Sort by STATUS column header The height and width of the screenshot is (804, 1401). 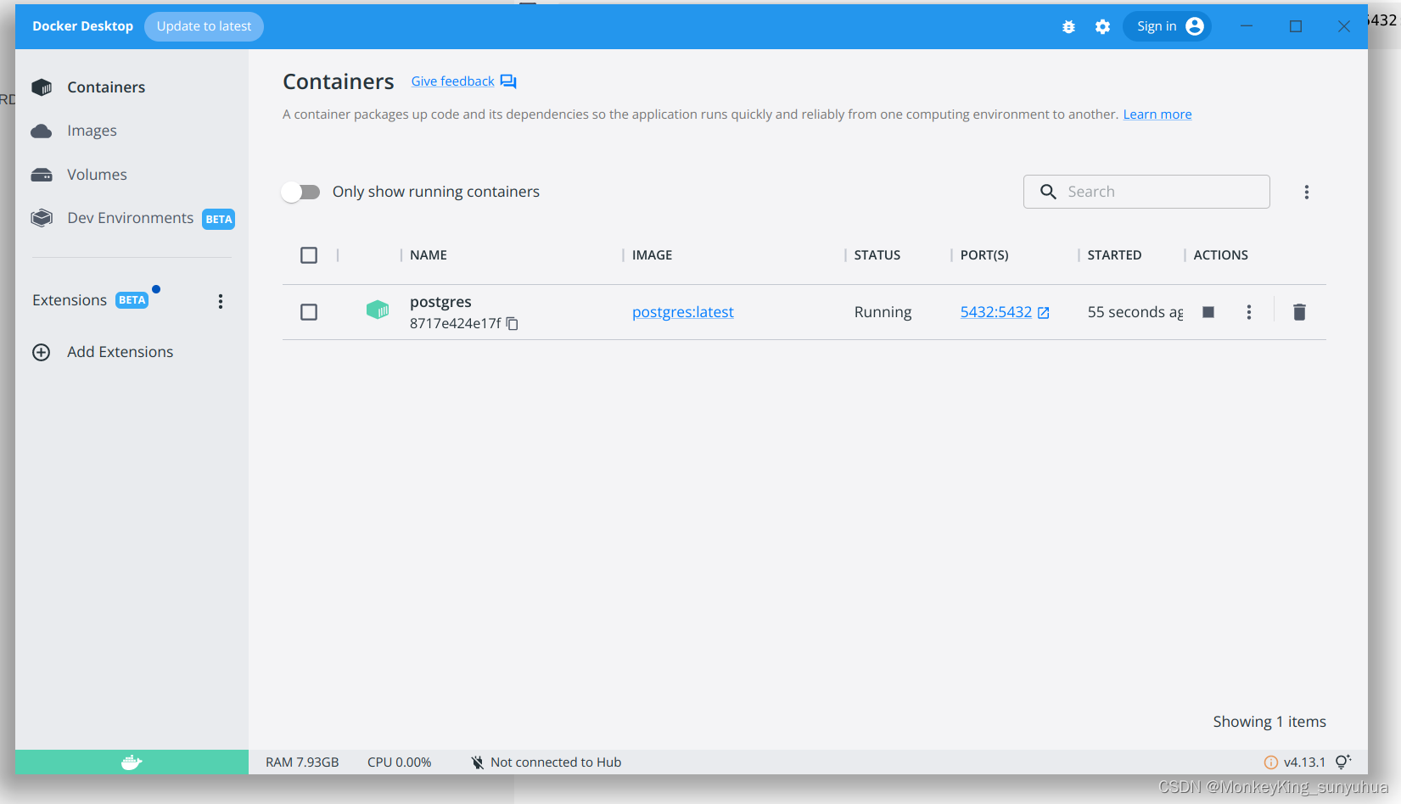[877, 255]
